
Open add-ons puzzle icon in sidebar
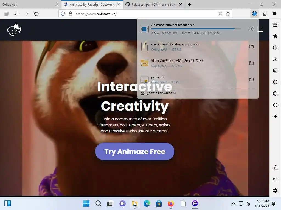point(275,168)
